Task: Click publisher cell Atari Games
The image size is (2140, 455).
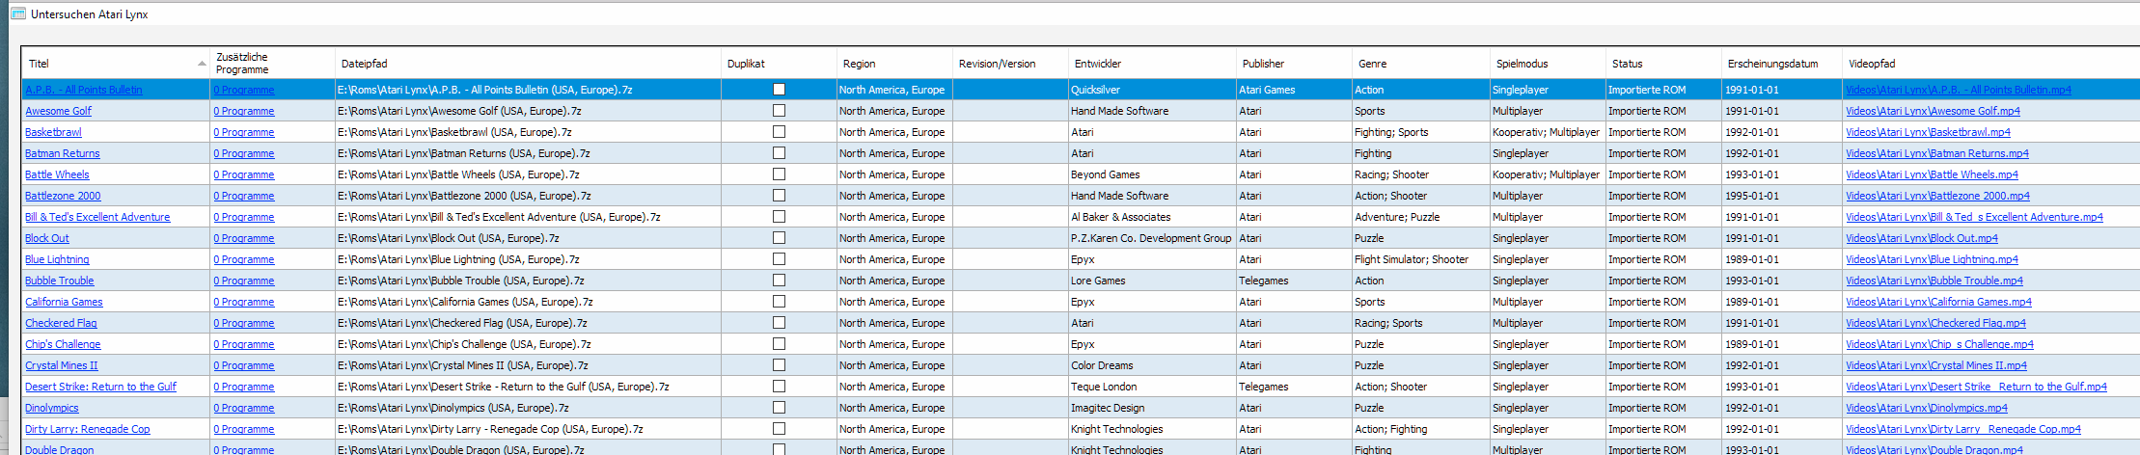Action: tap(1294, 90)
